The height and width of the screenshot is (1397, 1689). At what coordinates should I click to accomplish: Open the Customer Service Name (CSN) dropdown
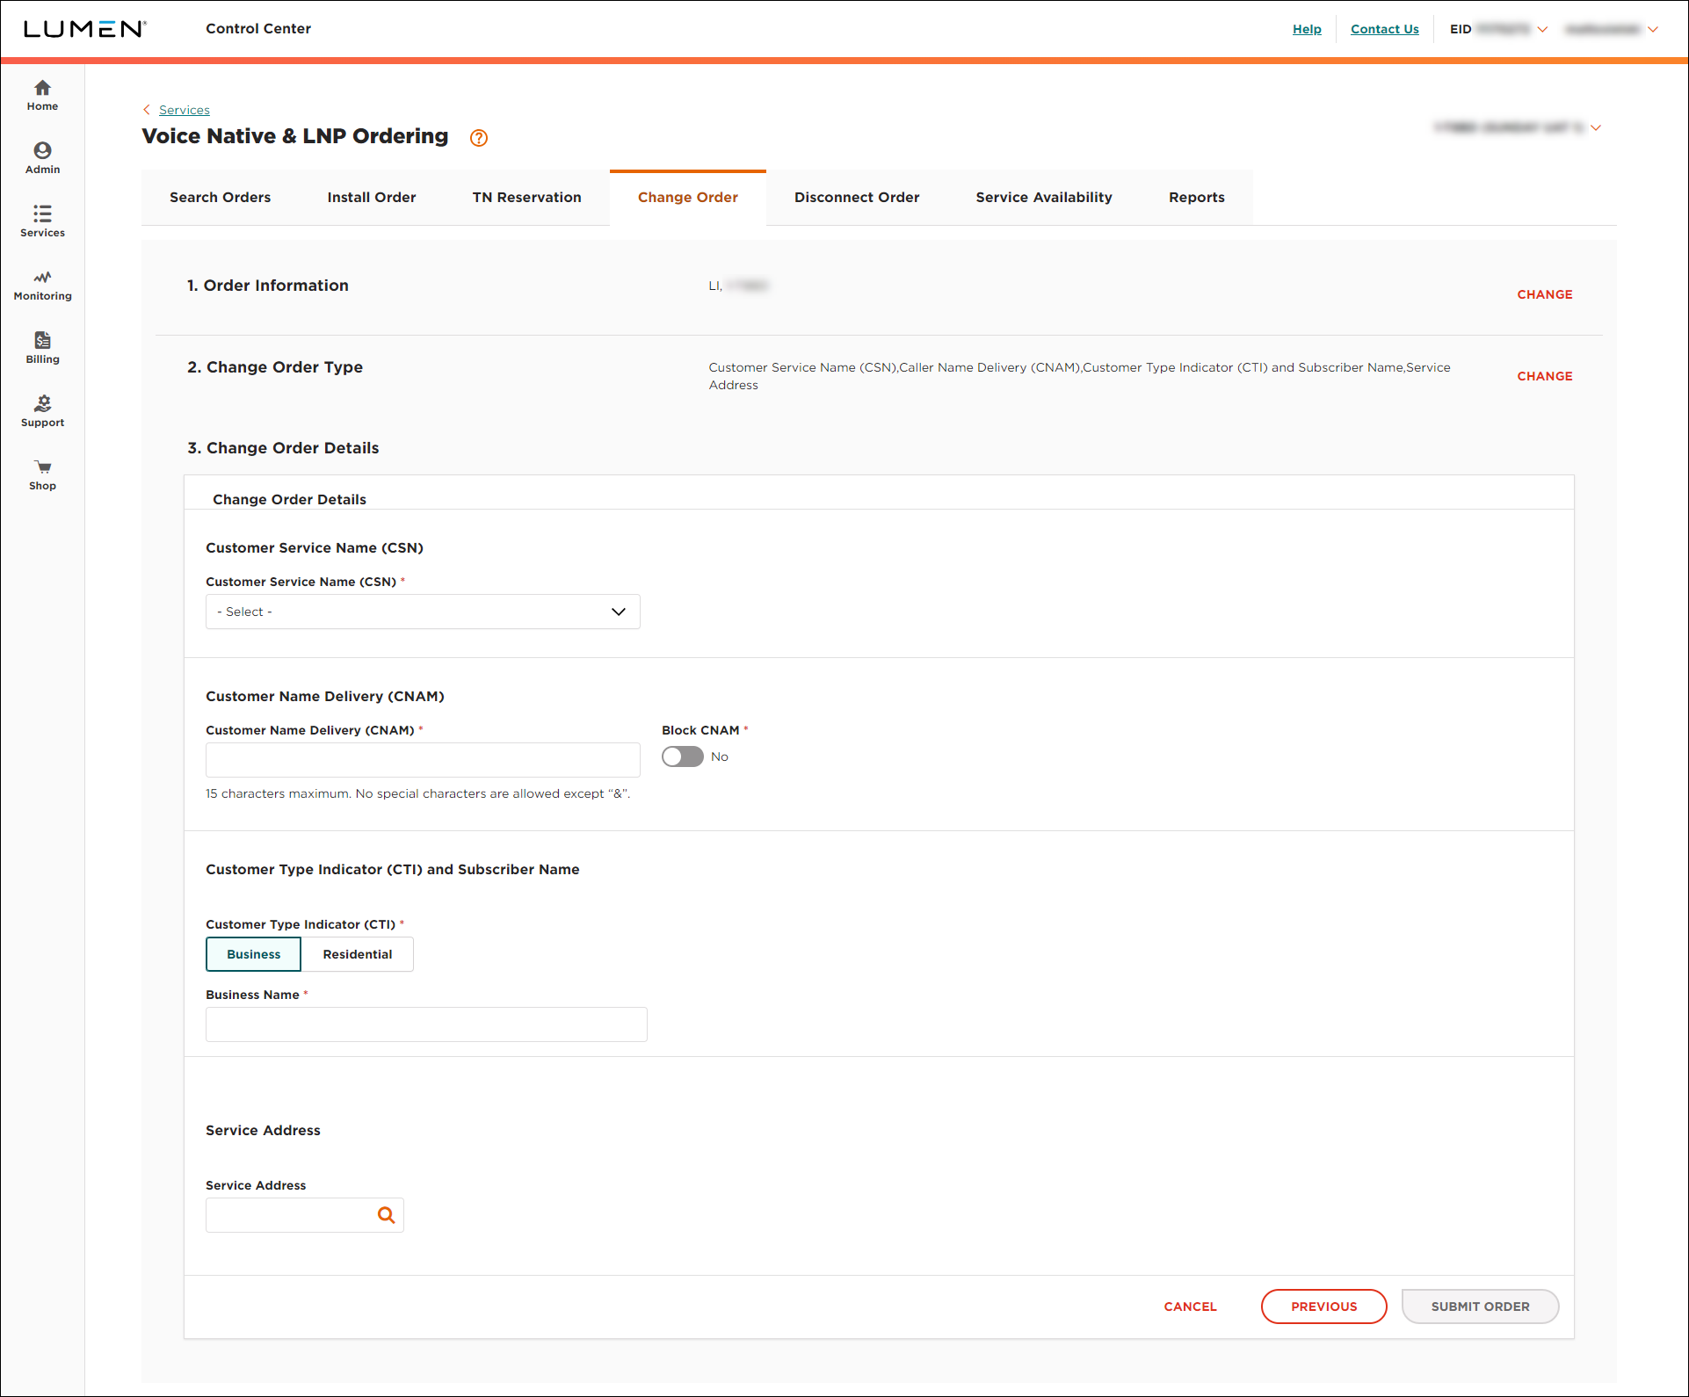[423, 612]
